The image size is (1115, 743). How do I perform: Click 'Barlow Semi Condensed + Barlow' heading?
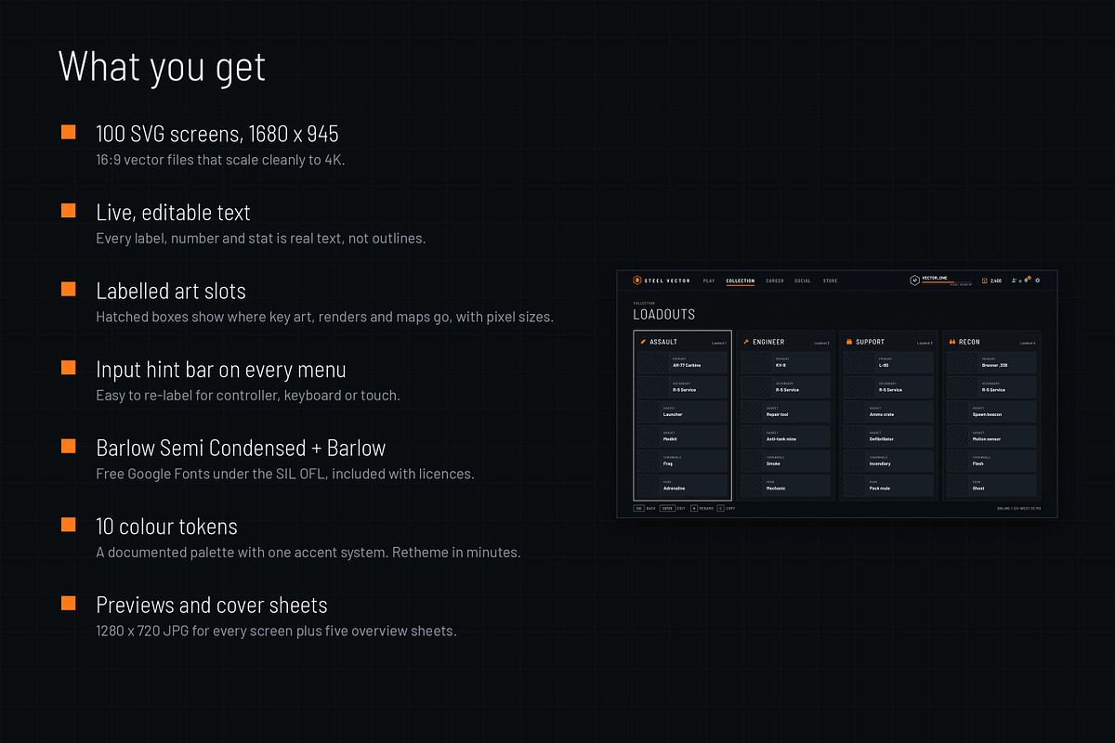tap(241, 448)
